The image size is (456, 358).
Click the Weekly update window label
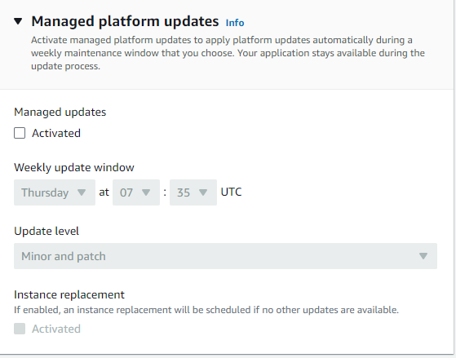74,167
